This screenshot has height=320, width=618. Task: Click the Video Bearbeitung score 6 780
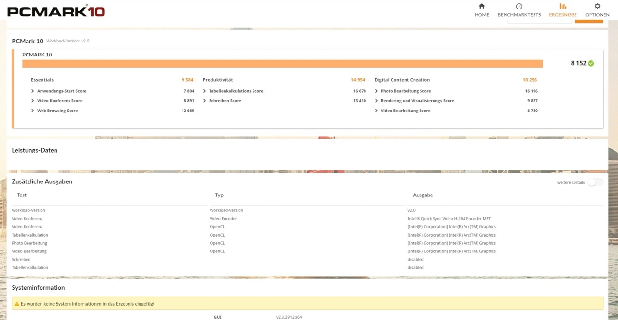[533, 111]
